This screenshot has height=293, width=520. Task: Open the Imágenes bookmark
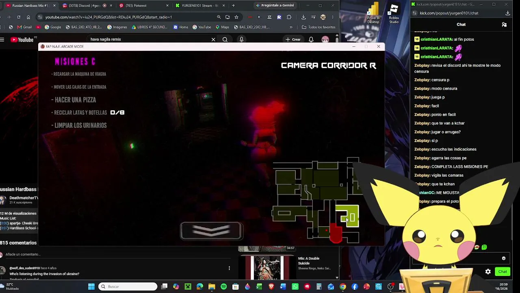pos(117,27)
